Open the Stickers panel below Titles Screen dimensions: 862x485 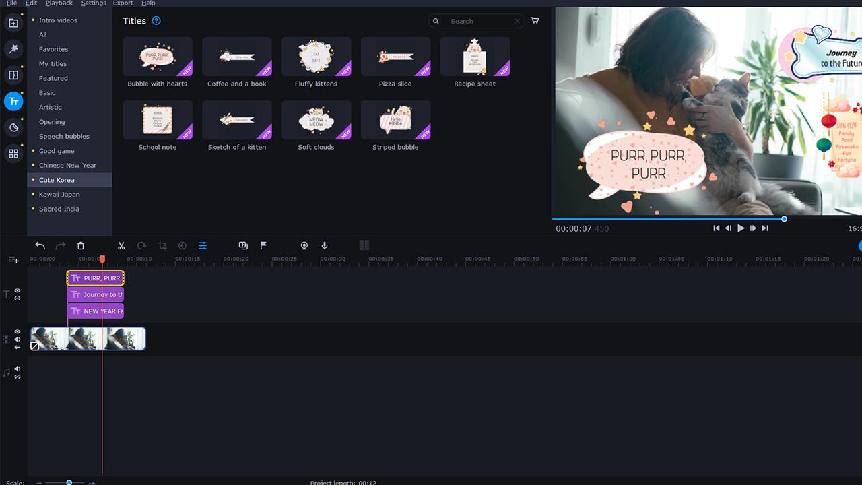[13, 127]
